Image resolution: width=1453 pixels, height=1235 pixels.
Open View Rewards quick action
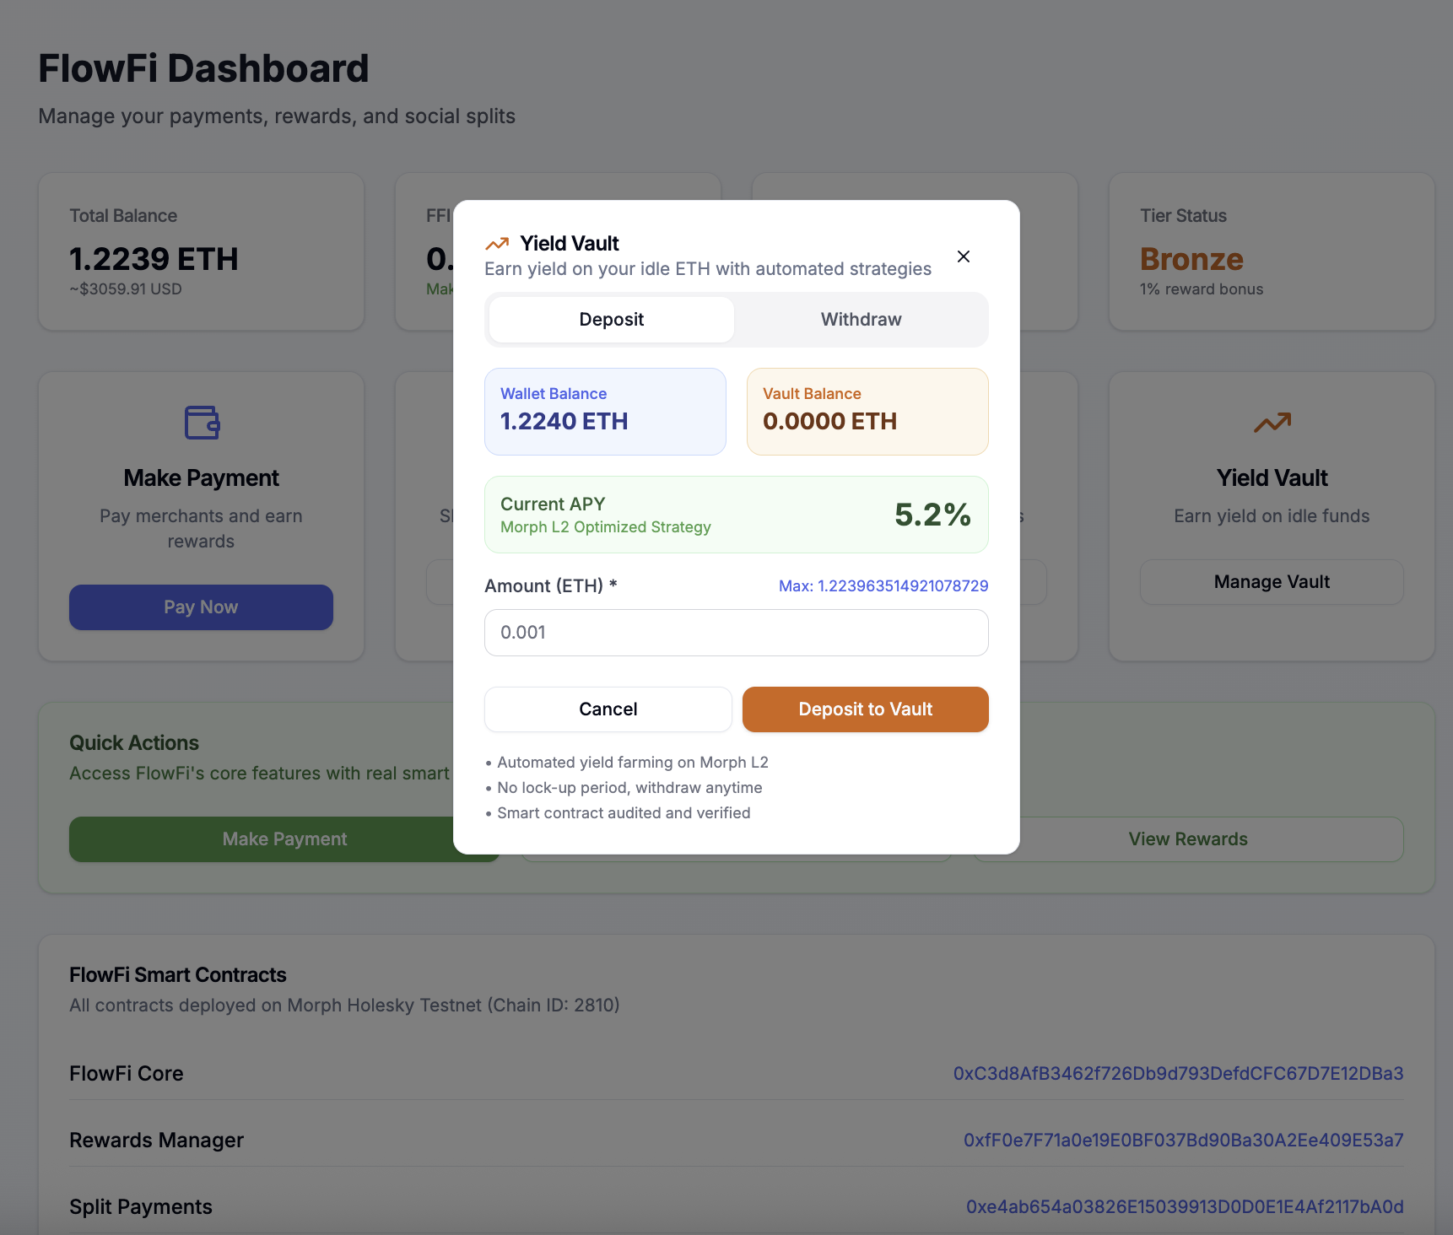(1187, 839)
